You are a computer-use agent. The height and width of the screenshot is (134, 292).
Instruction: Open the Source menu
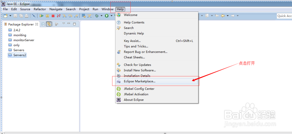point(25,9)
